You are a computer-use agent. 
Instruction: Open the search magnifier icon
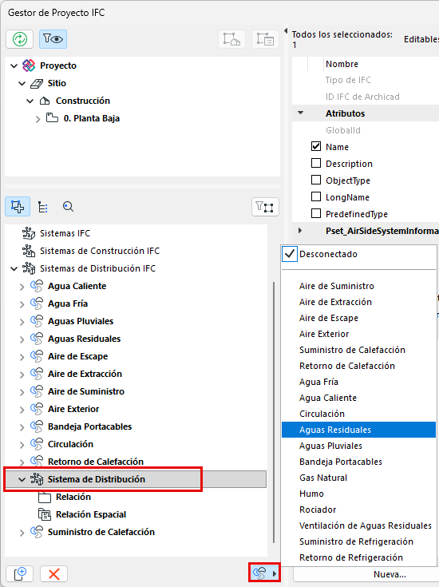click(68, 207)
